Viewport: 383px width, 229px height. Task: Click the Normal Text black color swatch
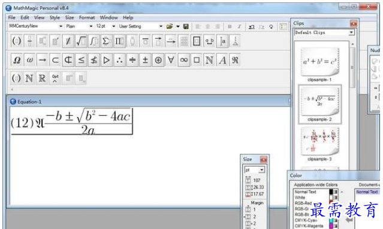coord(331,192)
